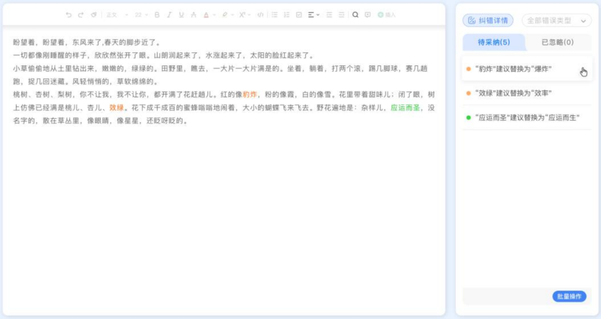Image resolution: width=601 pixels, height=319 pixels.
Task: Toggle bold formatting
Action: coord(157,15)
